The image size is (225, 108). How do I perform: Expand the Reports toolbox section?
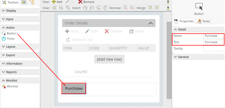click(x=20, y=72)
